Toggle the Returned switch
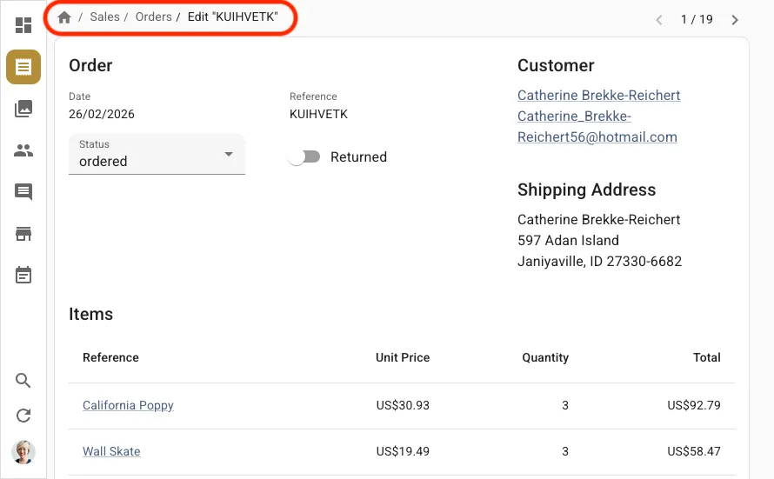The height and width of the screenshot is (479, 774). pos(304,157)
